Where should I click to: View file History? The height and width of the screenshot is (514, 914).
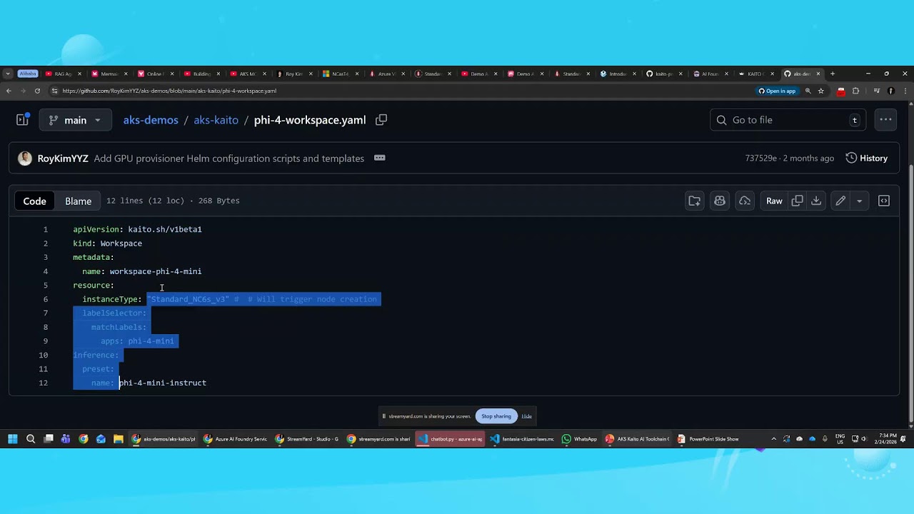[867, 158]
